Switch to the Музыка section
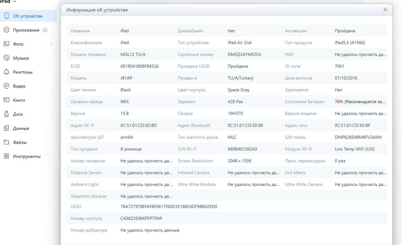402x245 pixels. click(x=29, y=58)
